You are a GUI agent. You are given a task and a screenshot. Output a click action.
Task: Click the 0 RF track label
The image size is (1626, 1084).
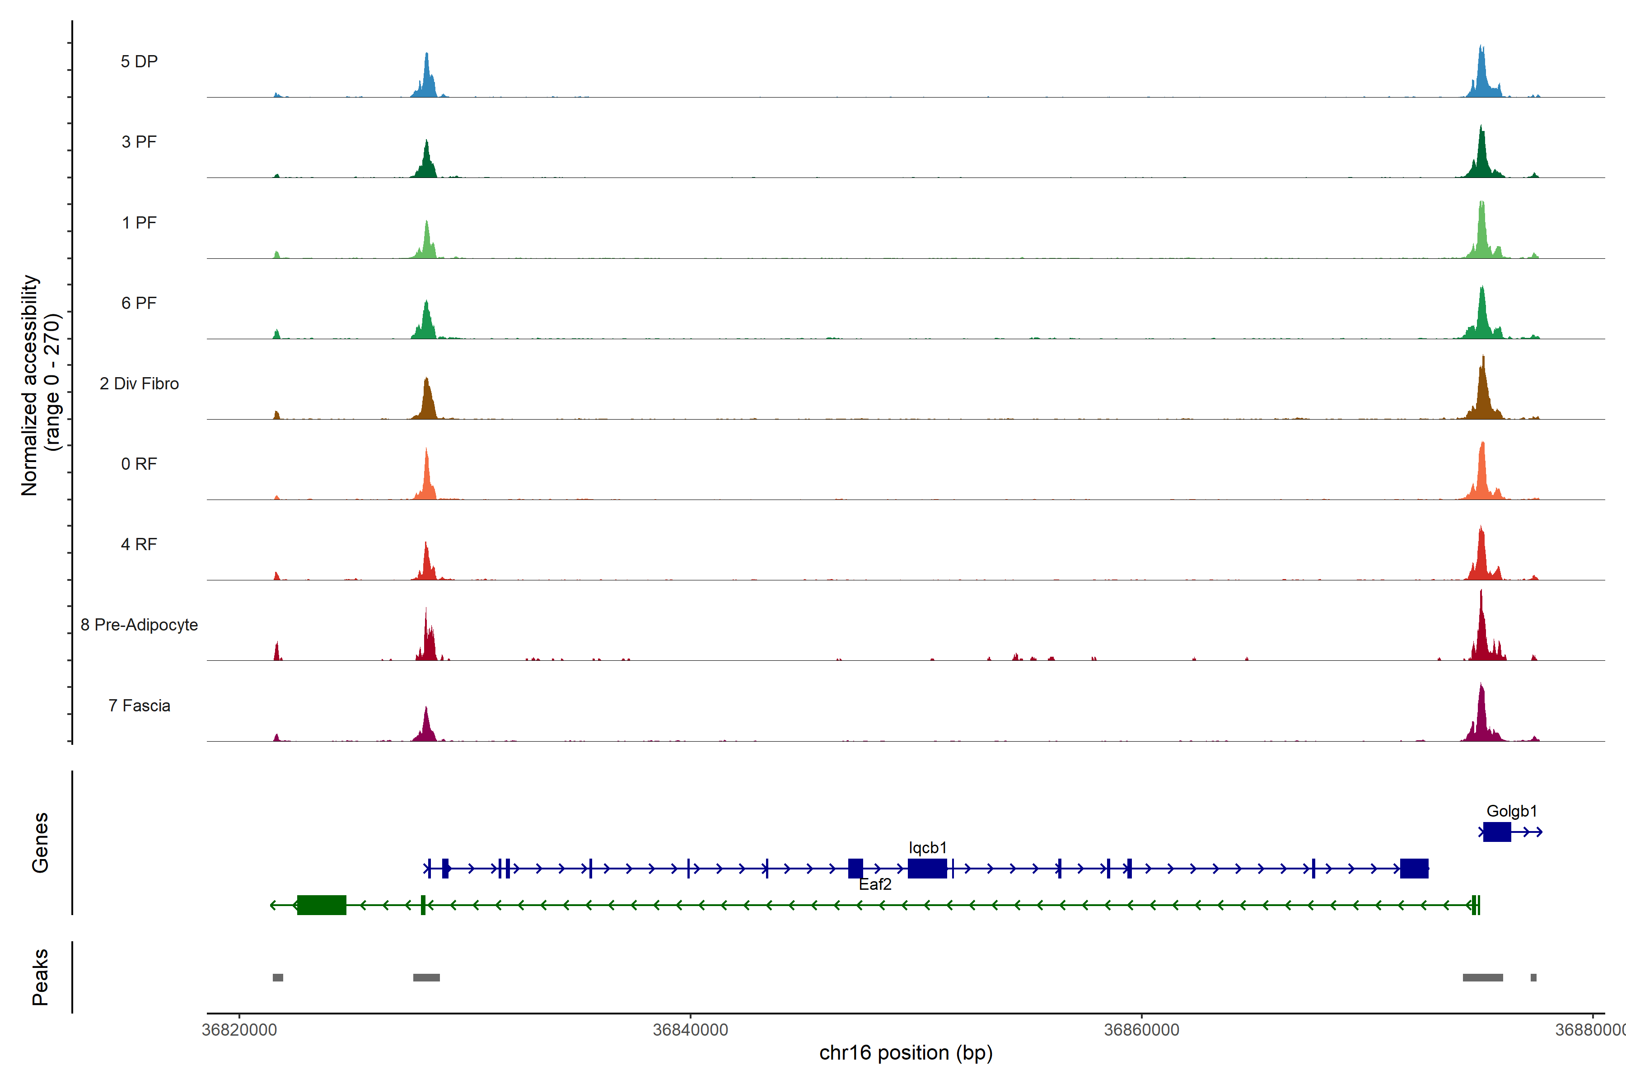139,464
